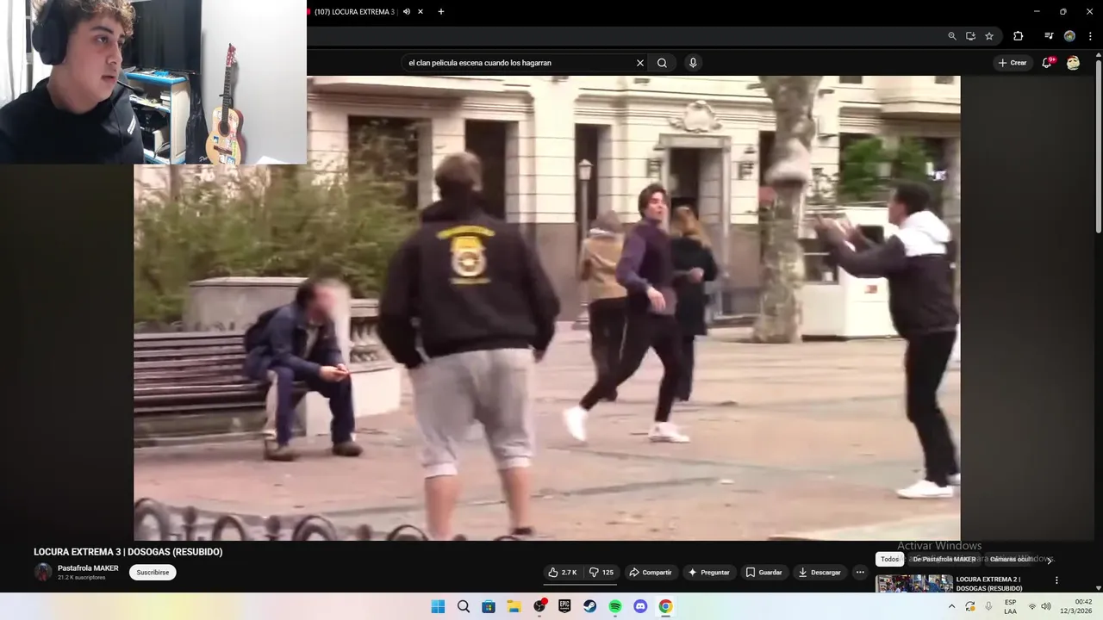This screenshot has width=1103, height=620.
Task: Start voice search with microphone icon
Action: click(x=693, y=63)
